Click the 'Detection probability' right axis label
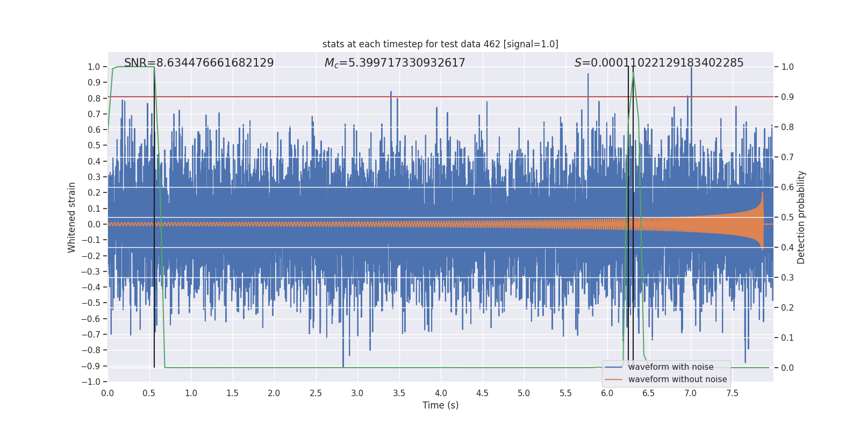The image size is (860, 430). [801, 217]
